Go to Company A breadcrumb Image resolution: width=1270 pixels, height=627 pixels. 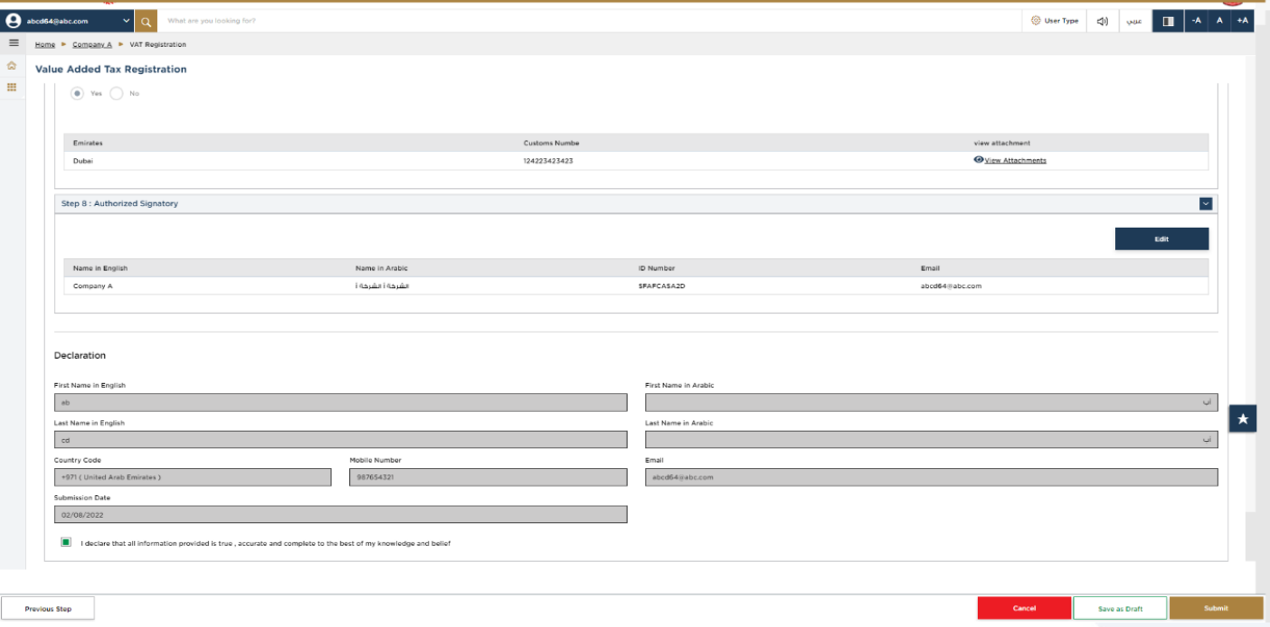[x=92, y=44]
